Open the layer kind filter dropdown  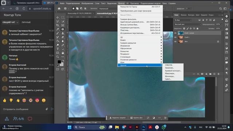tap(183, 20)
